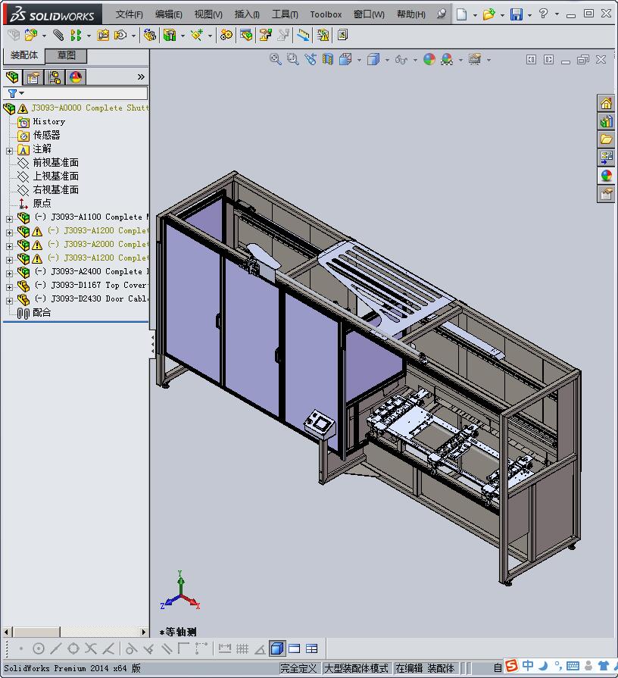Click the Instant3D icon at toolbar end
Viewport: 618px width, 678px height.
[343, 35]
